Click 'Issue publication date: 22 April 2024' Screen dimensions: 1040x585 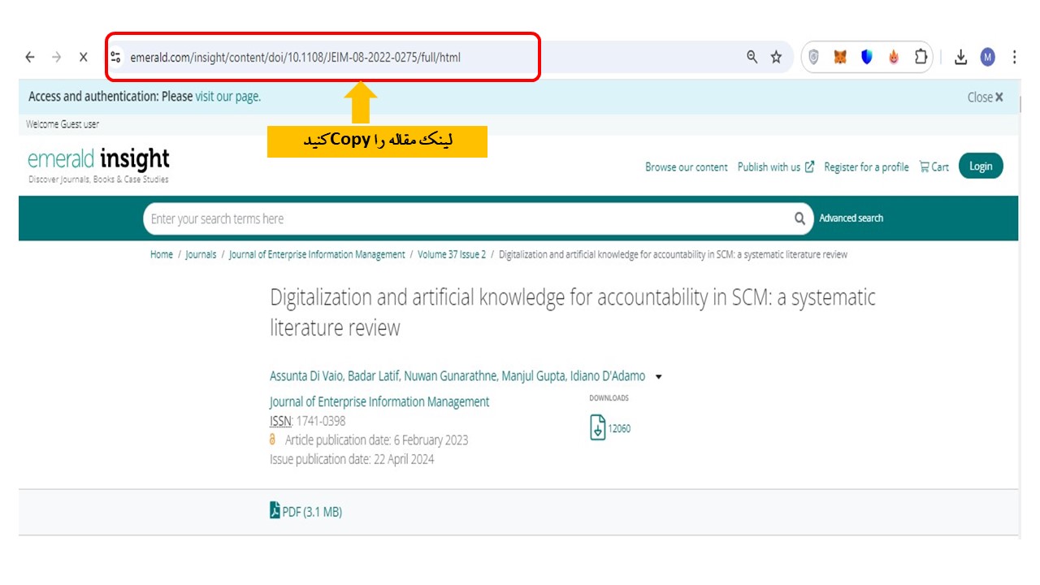(352, 459)
